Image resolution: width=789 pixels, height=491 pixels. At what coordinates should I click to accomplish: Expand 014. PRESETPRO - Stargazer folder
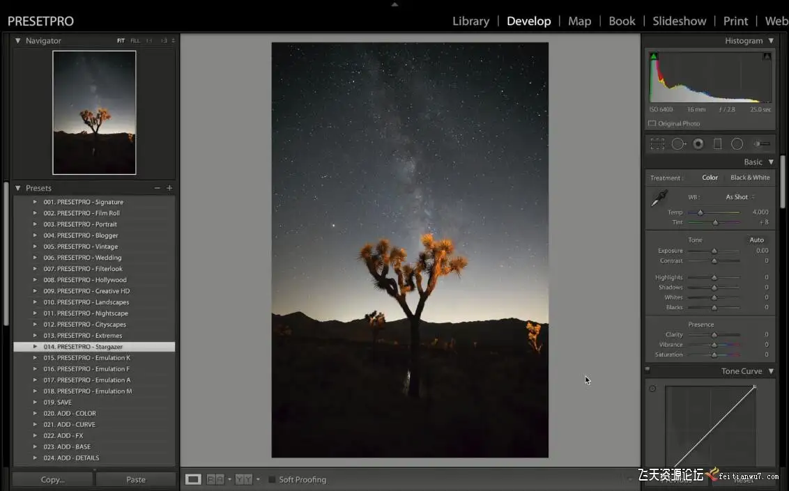(x=35, y=347)
